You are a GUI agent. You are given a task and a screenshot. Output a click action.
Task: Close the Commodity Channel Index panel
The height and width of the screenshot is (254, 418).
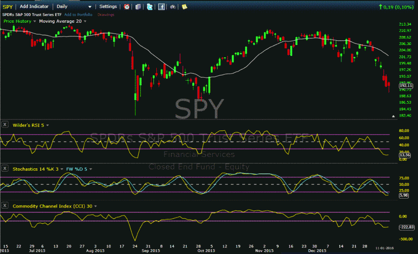[x=5, y=205]
